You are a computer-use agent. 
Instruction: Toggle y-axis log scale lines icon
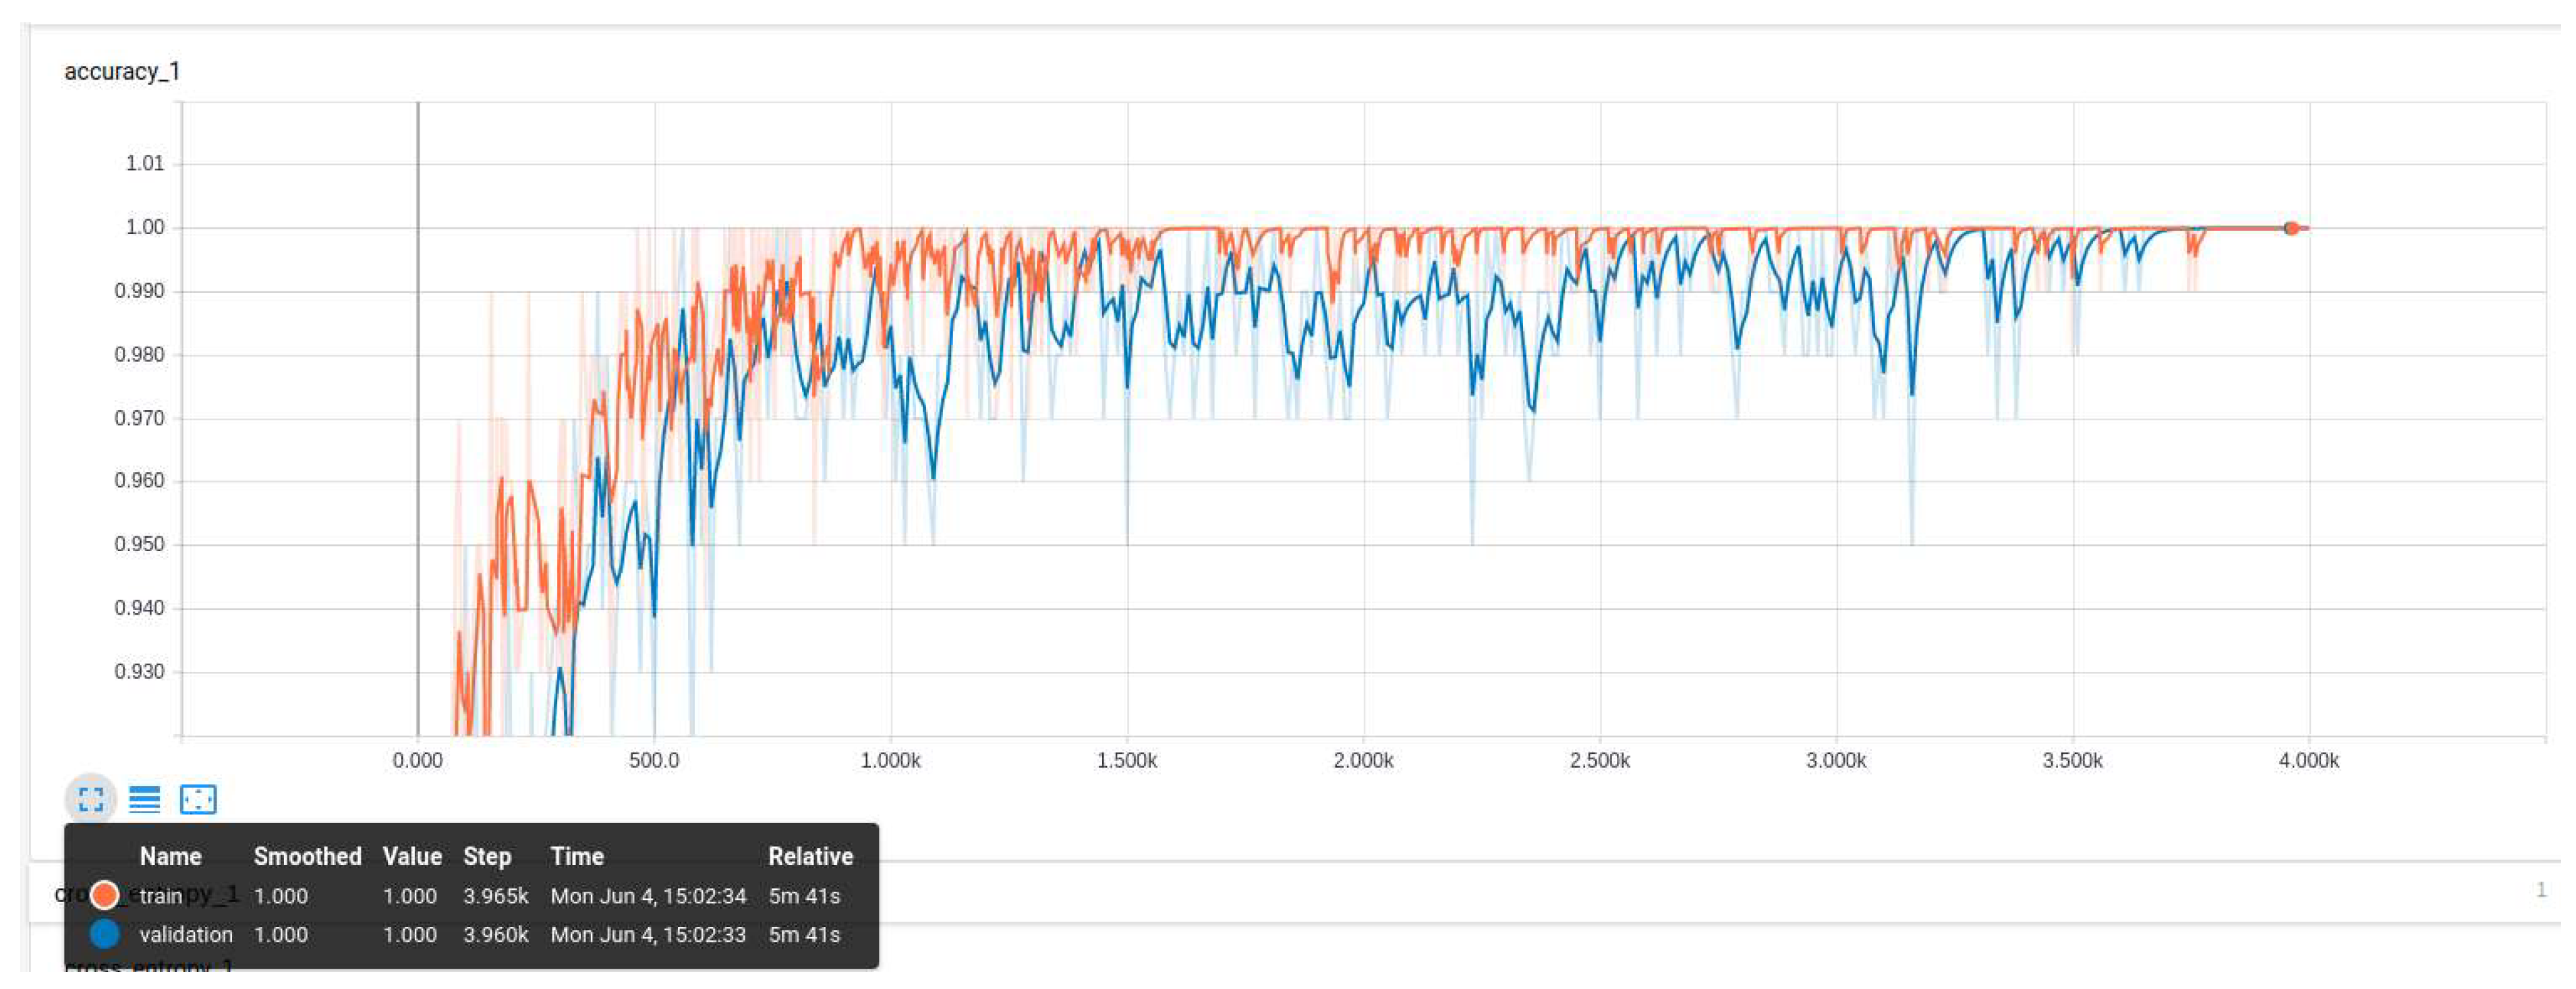pos(145,800)
